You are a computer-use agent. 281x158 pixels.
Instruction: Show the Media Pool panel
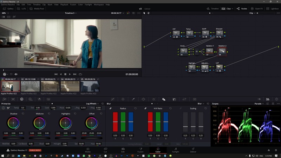37,8
